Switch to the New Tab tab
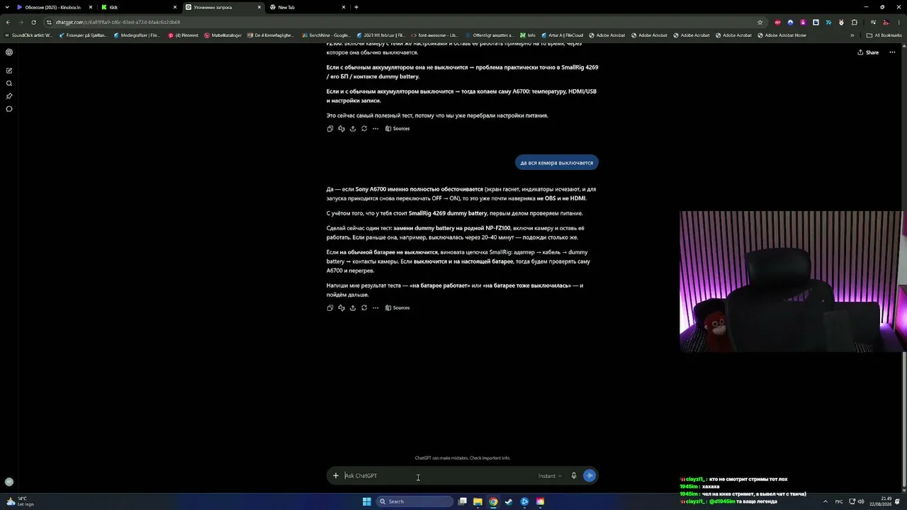Viewport: 907px width, 510px height. click(x=308, y=7)
